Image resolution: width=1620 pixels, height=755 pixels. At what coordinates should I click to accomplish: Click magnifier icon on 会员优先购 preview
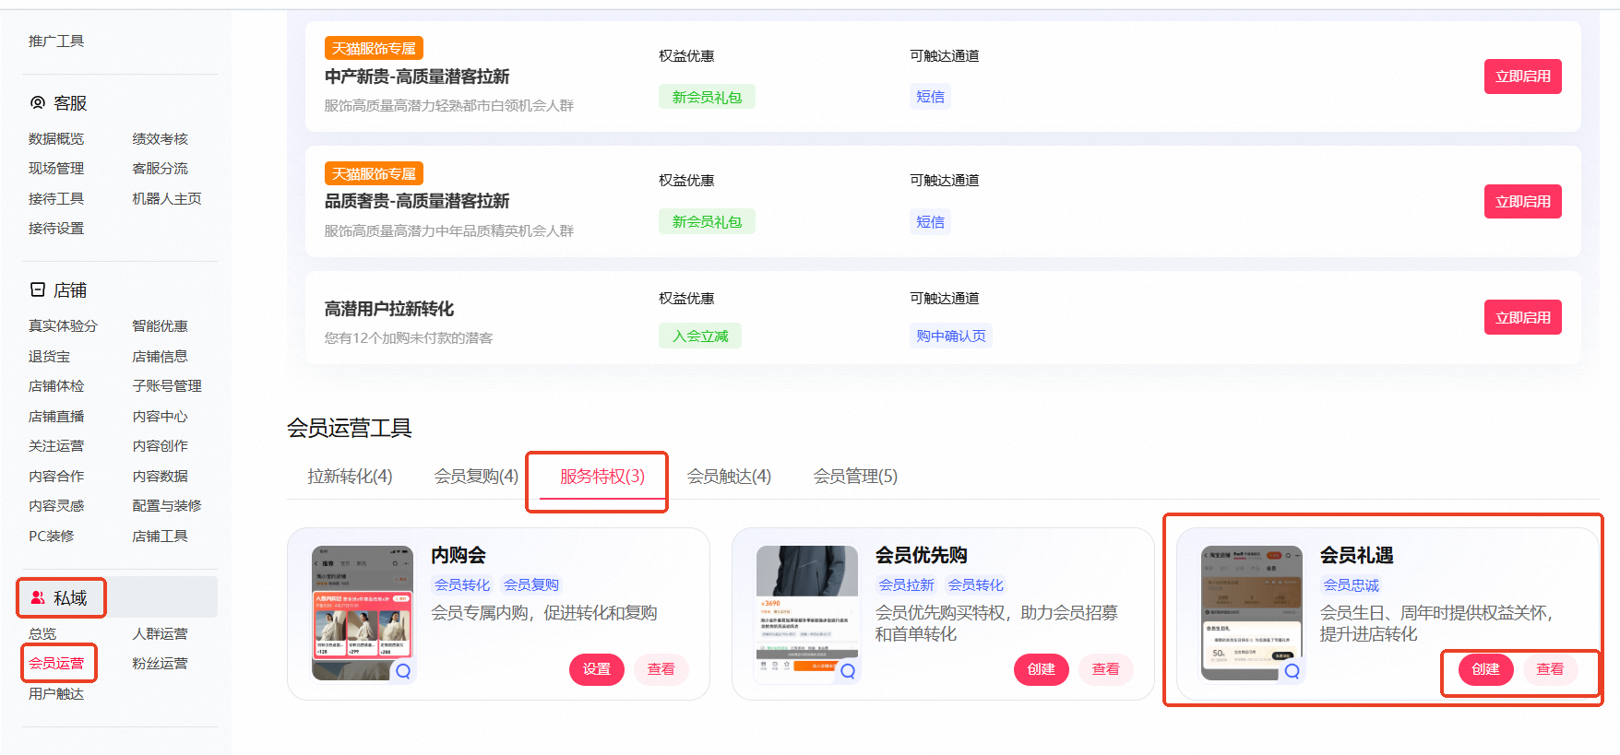(848, 671)
